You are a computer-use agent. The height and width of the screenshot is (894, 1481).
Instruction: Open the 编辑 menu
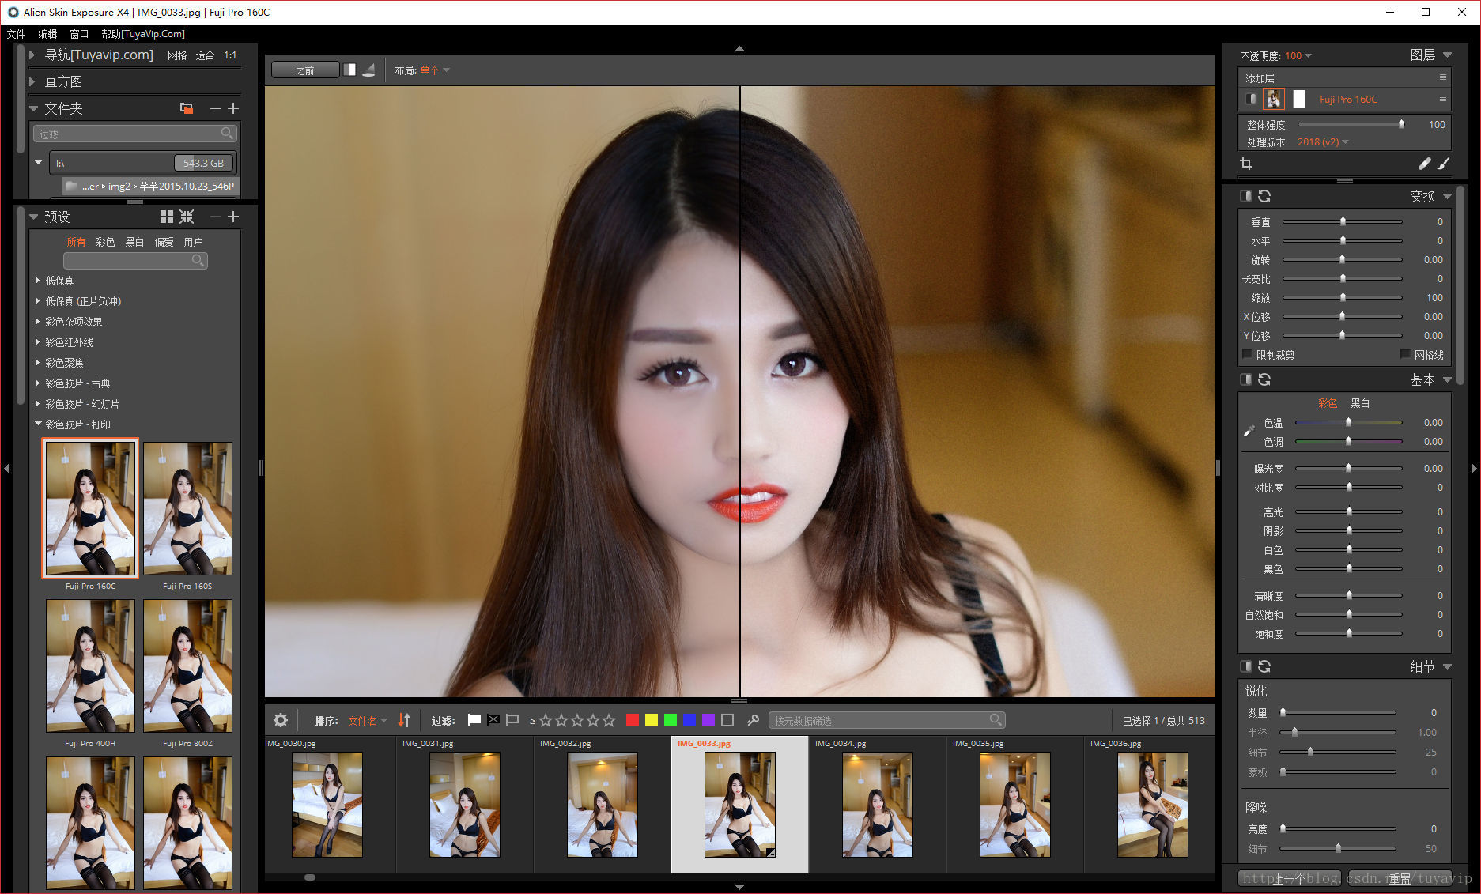[47, 34]
